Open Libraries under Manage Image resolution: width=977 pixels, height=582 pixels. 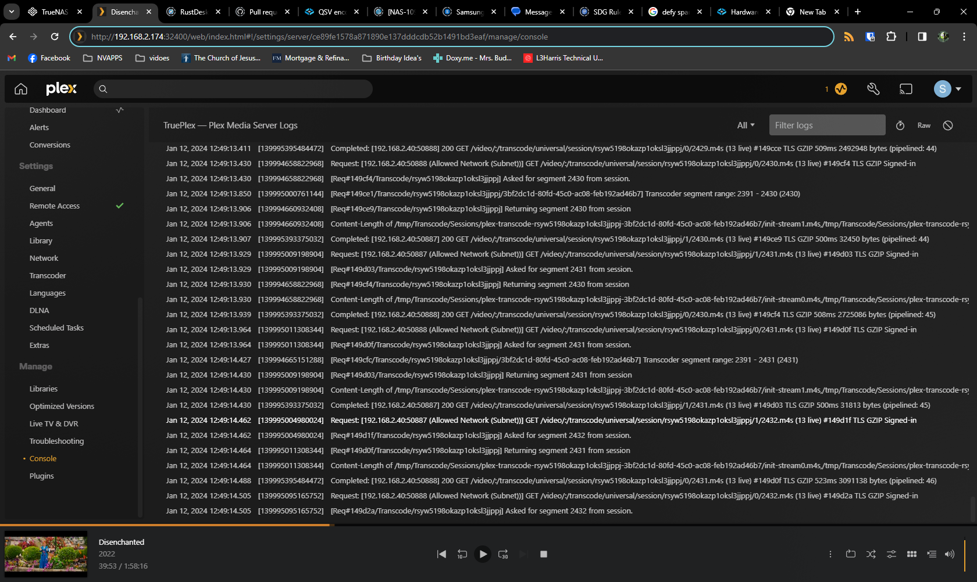[x=44, y=389]
